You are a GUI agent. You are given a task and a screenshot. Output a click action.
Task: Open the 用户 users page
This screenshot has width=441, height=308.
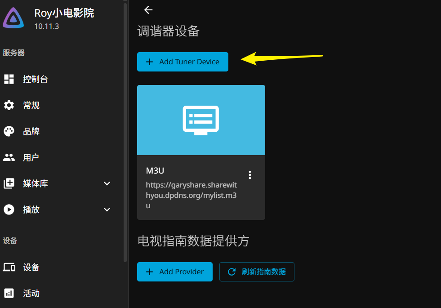click(31, 158)
